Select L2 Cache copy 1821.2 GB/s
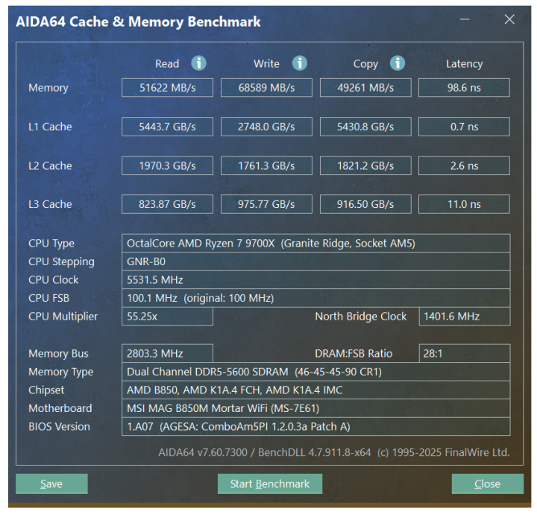The height and width of the screenshot is (514, 537). [365, 166]
